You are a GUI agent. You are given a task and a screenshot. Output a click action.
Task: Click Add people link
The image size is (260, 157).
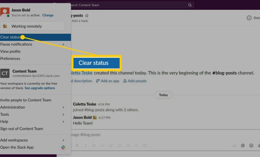click(x=135, y=81)
